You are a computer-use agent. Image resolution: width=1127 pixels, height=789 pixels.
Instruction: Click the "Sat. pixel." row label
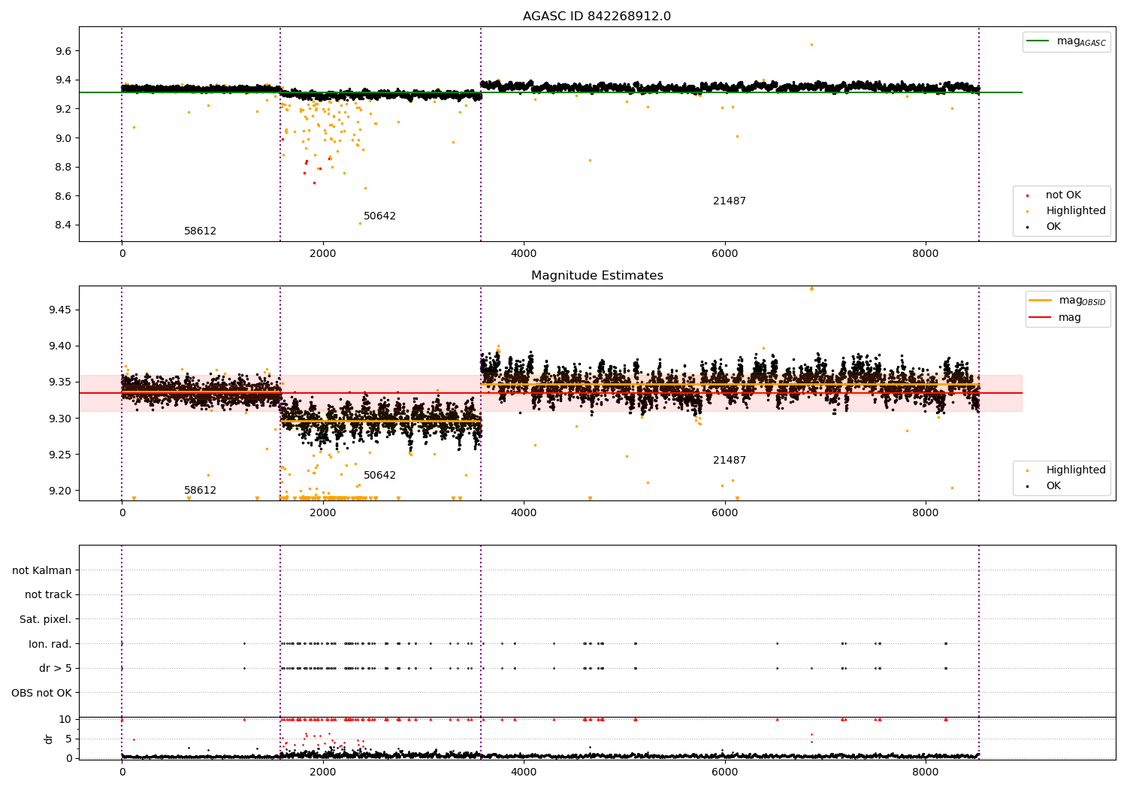45,620
